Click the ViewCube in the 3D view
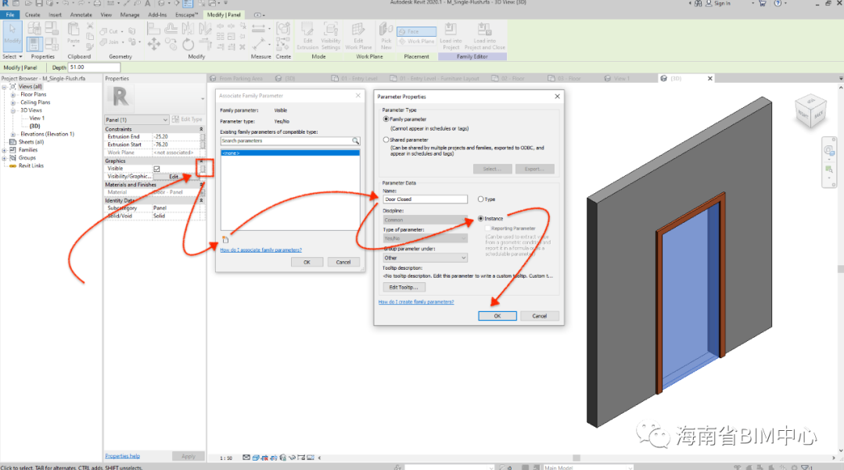844x470 pixels. click(x=809, y=110)
